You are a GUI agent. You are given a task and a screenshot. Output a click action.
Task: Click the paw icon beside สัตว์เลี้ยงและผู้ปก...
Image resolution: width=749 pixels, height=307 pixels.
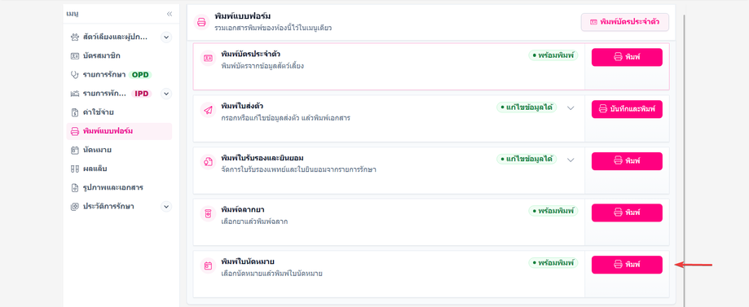tap(74, 37)
